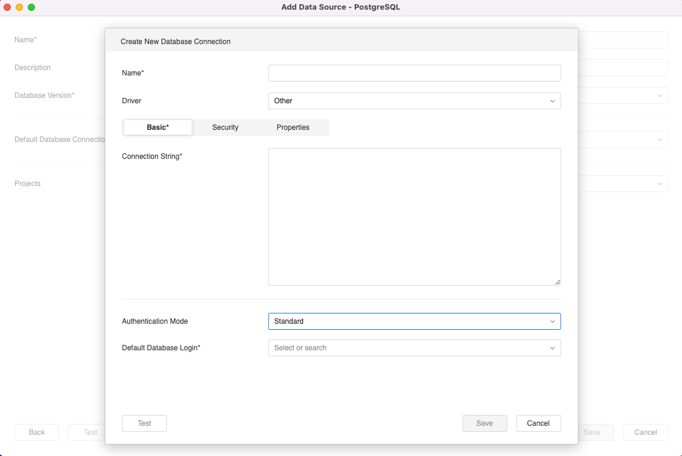Click the Connection String textarea resize handle
Image resolution: width=682 pixels, height=456 pixels.
coord(558,282)
